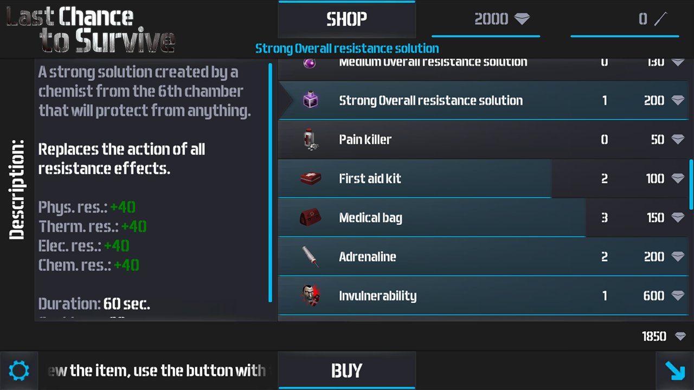
Task: Click the Medium resistance purple orb icon
Action: [310, 64]
